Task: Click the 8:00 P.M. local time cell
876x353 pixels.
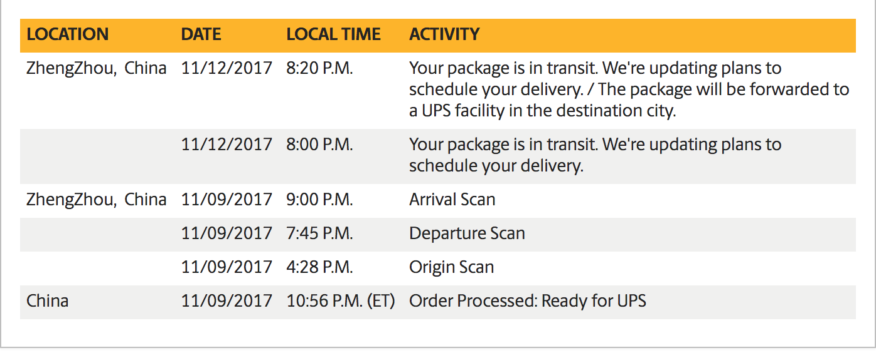Action: pyautogui.click(x=319, y=145)
